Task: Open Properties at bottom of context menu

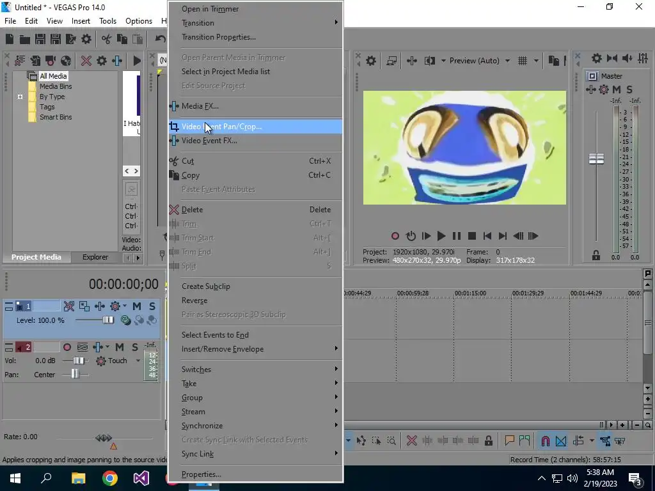Action: coord(256,474)
